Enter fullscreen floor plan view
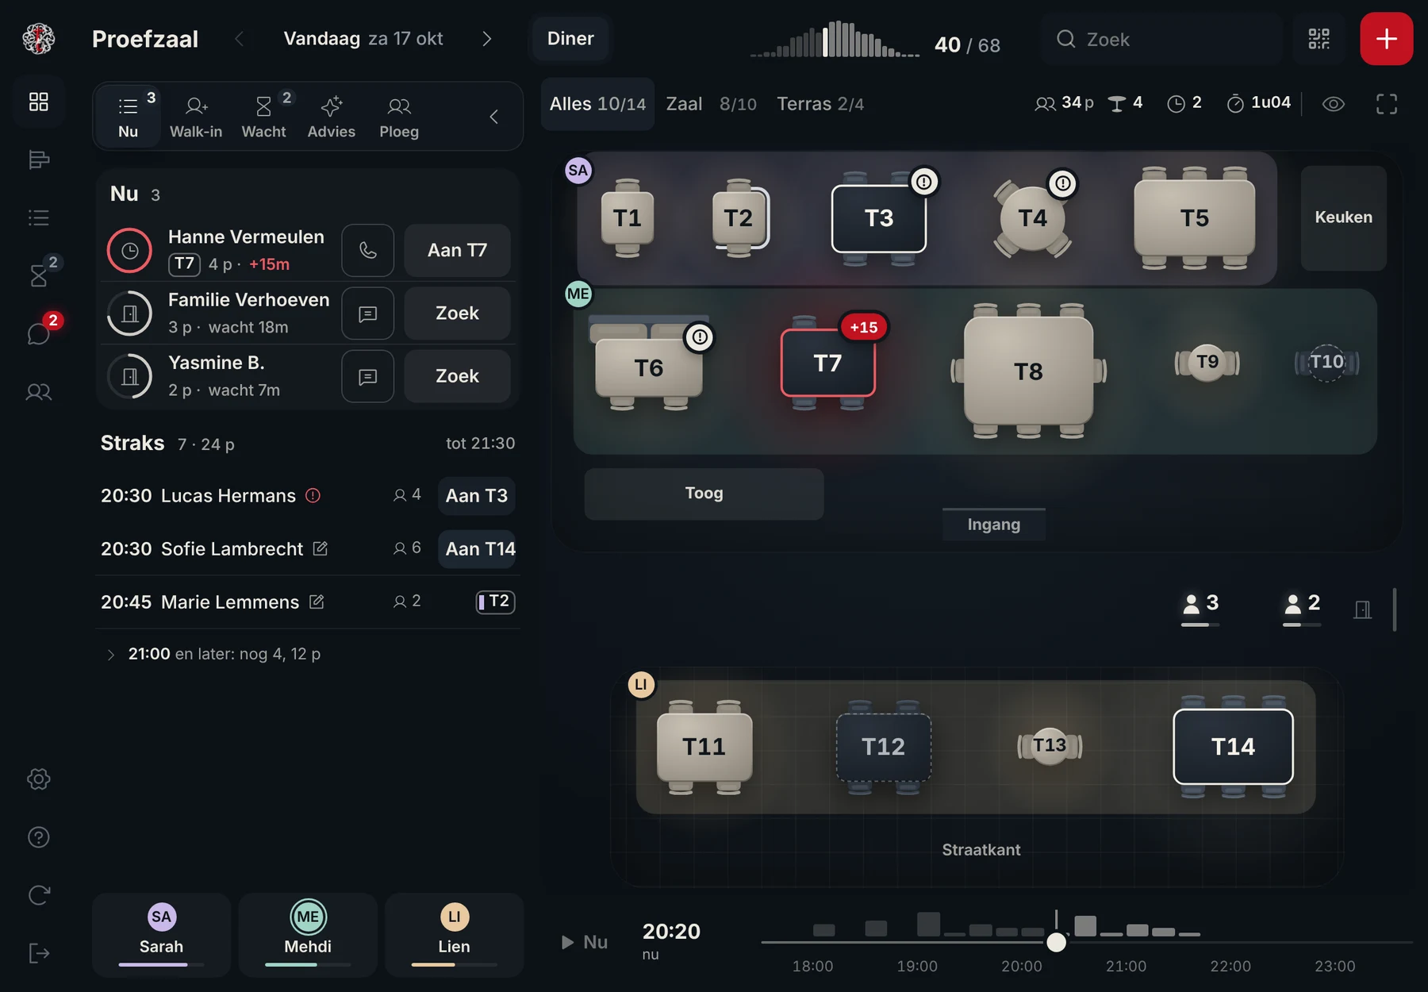The image size is (1428, 992). [1386, 104]
